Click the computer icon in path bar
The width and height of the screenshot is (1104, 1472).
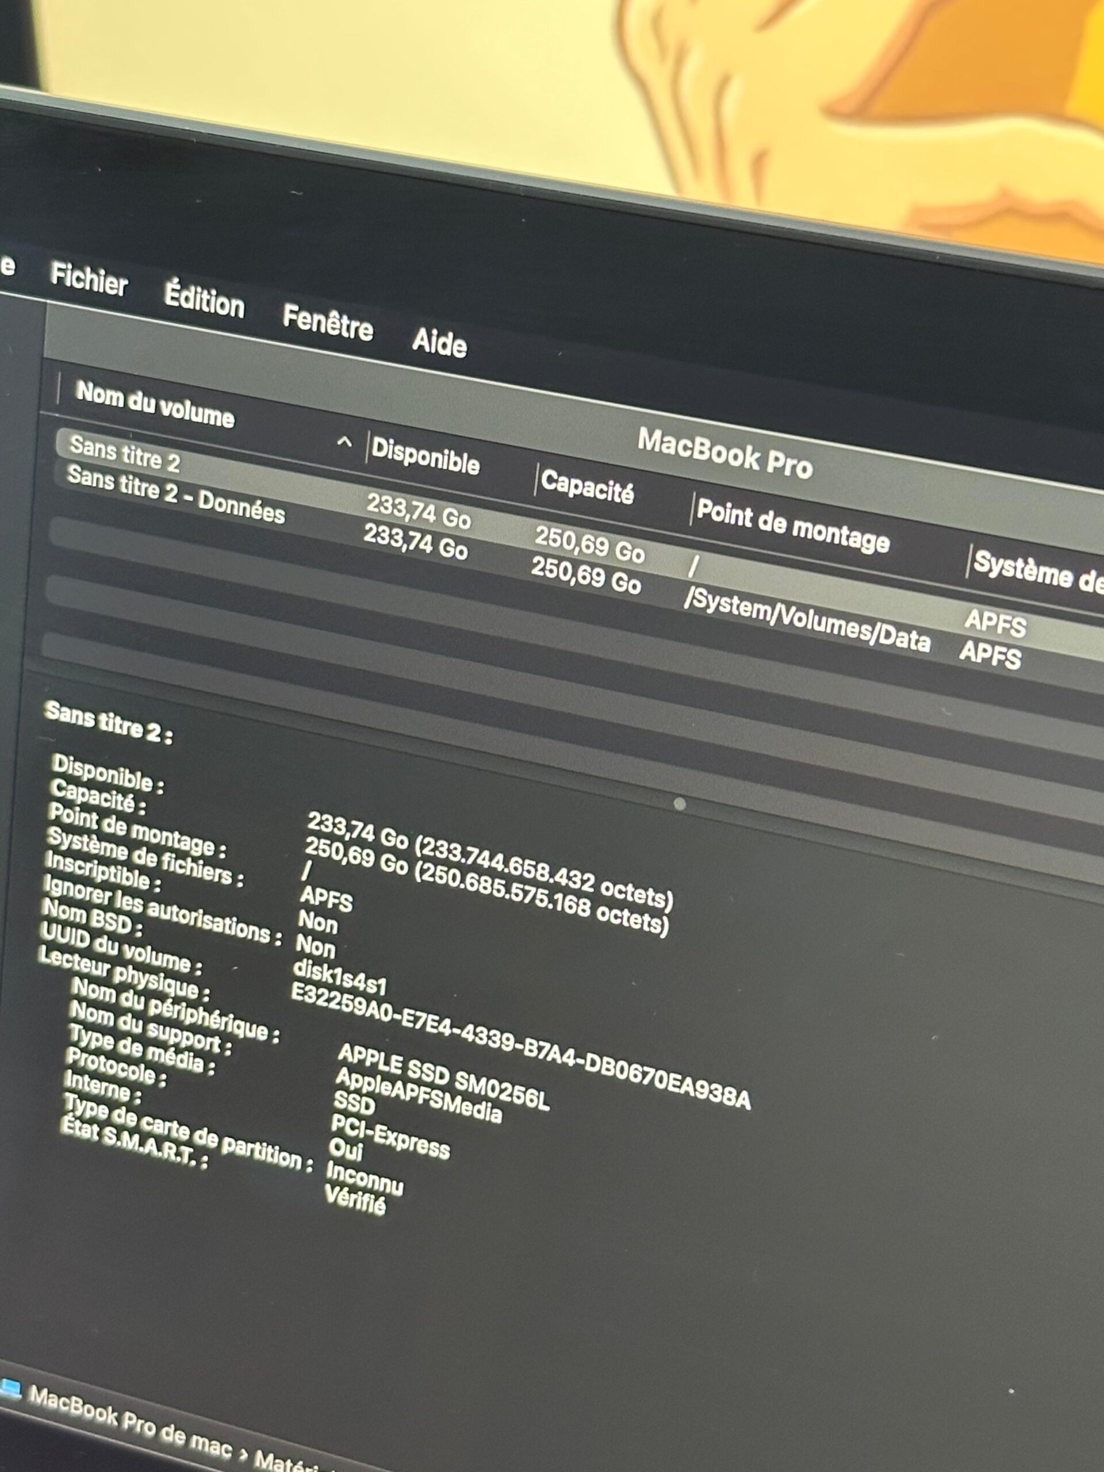point(11,1389)
